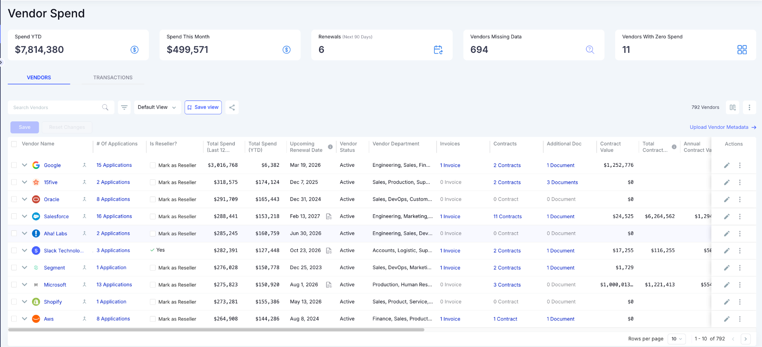The height and width of the screenshot is (347, 762).
Task: Click the edit pencil for Oracle row
Action: (727, 200)
